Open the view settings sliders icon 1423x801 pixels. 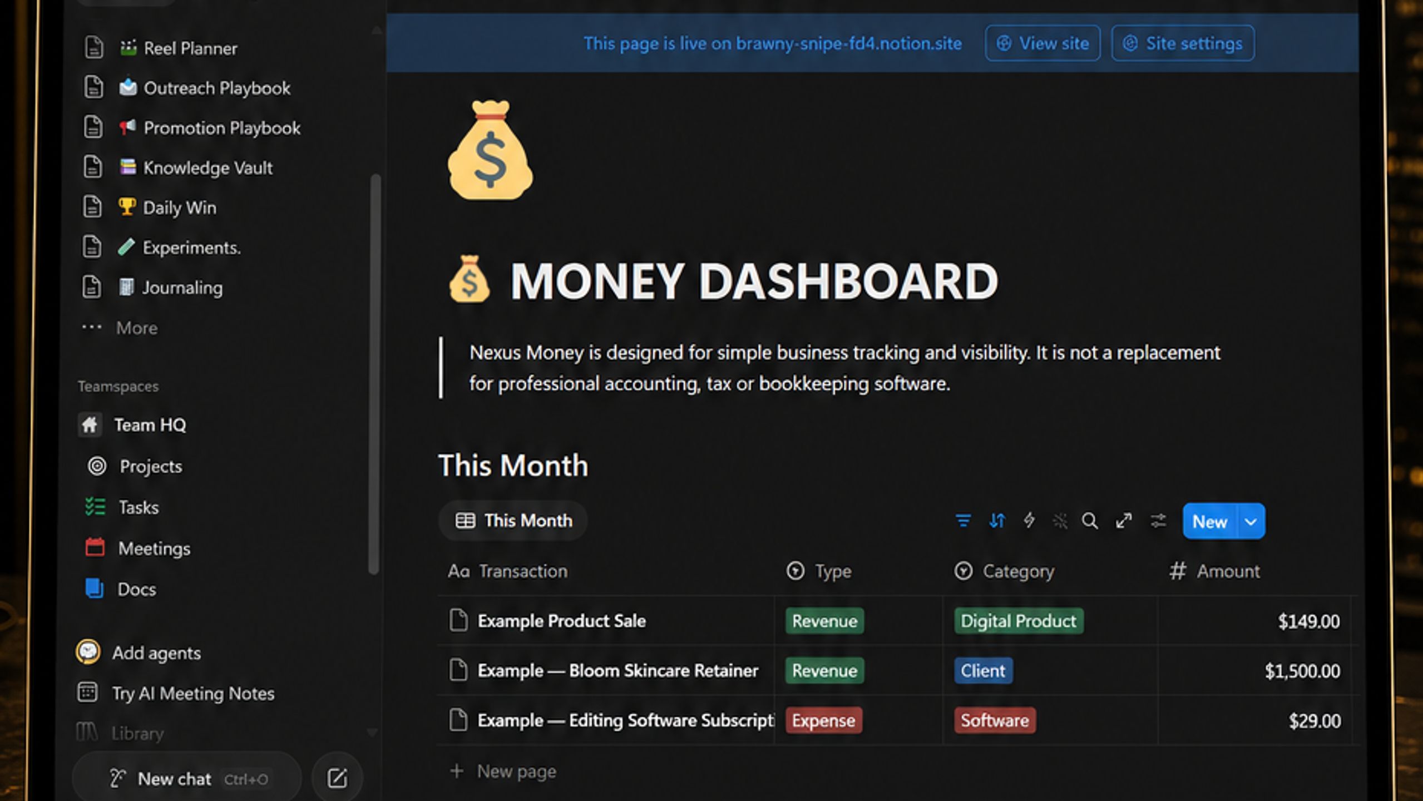pyautogui.click(x=1158, y=521)
